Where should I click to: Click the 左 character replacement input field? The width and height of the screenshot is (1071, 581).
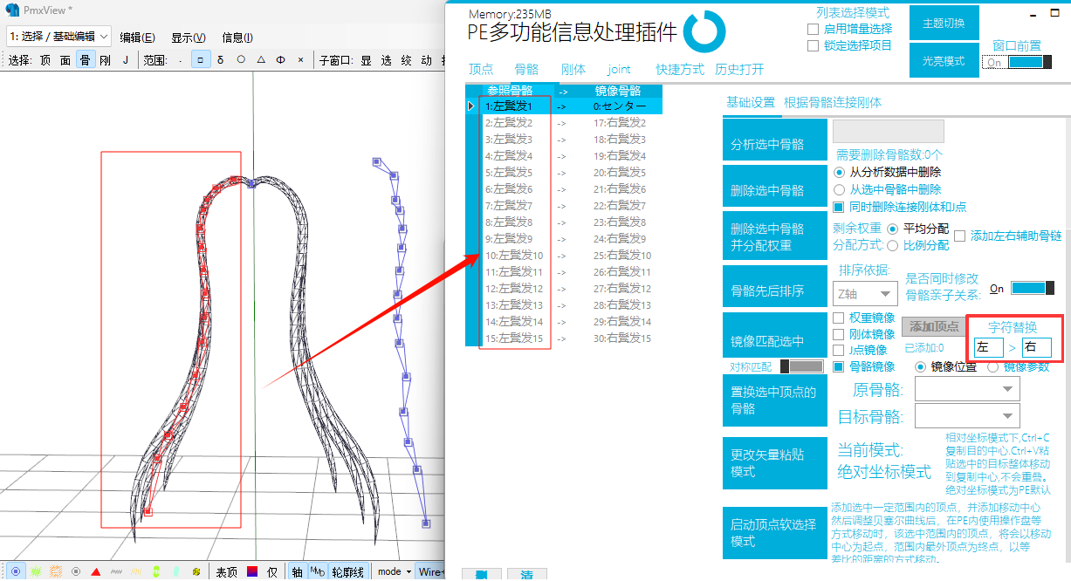point(988,347)
